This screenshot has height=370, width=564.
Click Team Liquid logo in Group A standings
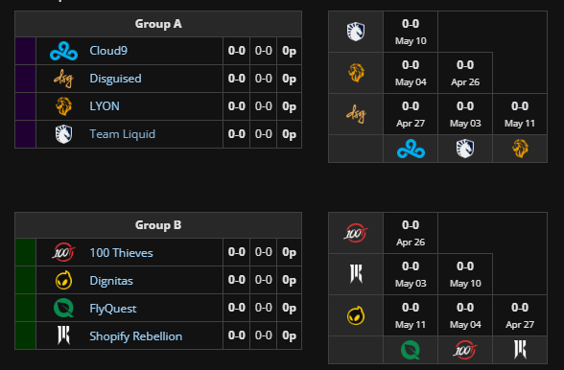click(x=63, y=134)
